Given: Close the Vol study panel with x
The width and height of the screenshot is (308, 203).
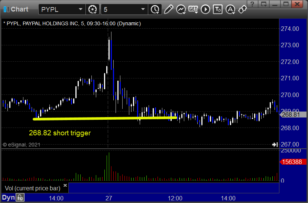Looking at the screenshot, I should [x=65, y=185].
